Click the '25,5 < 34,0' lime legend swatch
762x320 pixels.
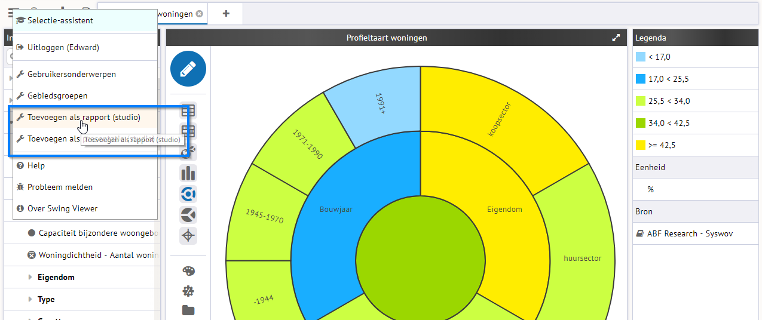(641, 101)
